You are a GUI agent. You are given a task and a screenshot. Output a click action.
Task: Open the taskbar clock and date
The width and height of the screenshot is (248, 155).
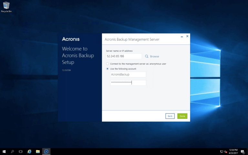point(233,151)
